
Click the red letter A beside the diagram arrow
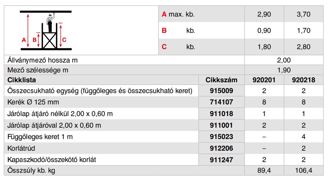point(24,40)
